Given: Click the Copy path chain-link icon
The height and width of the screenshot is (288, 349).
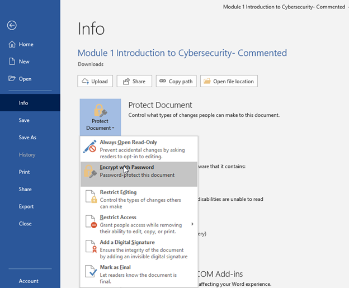Looking at the screenshot, I should (163, 81).
